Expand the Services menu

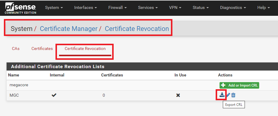click(148, 8)
